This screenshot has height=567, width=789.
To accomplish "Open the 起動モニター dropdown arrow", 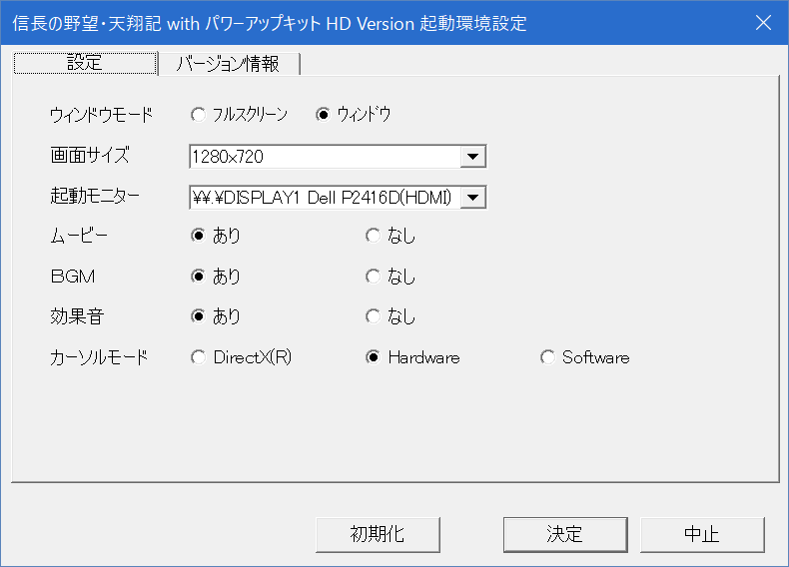I will pos(473,198).
